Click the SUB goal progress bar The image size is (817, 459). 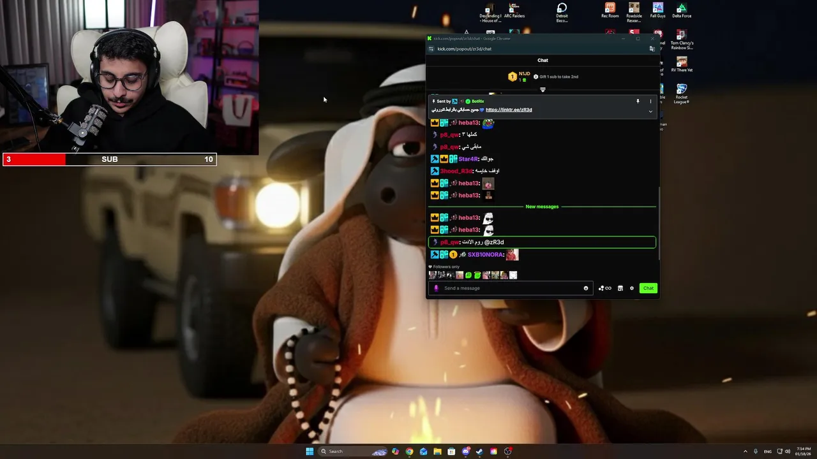pyautogui.click(x=109, y=159)
